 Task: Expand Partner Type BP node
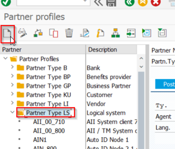12,76
